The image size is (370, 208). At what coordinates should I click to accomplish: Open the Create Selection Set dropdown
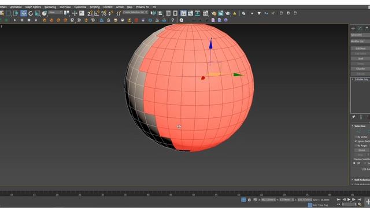(135, 12)
